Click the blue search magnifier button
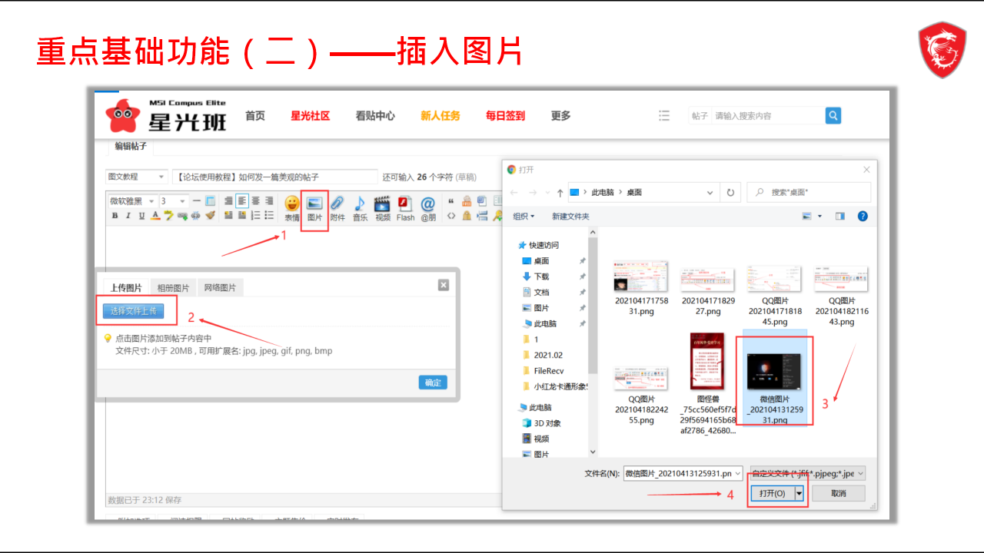The image size is (984, 553). (833, 115)
